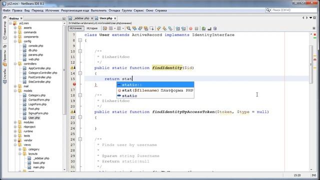320x180 pixels.
Task: Toggle Rectangular Selection icon
Action: point(151,28)
